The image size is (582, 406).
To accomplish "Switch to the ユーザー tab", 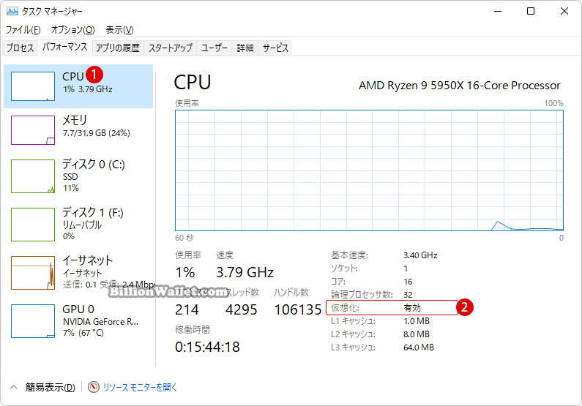I will pos(214,48).
